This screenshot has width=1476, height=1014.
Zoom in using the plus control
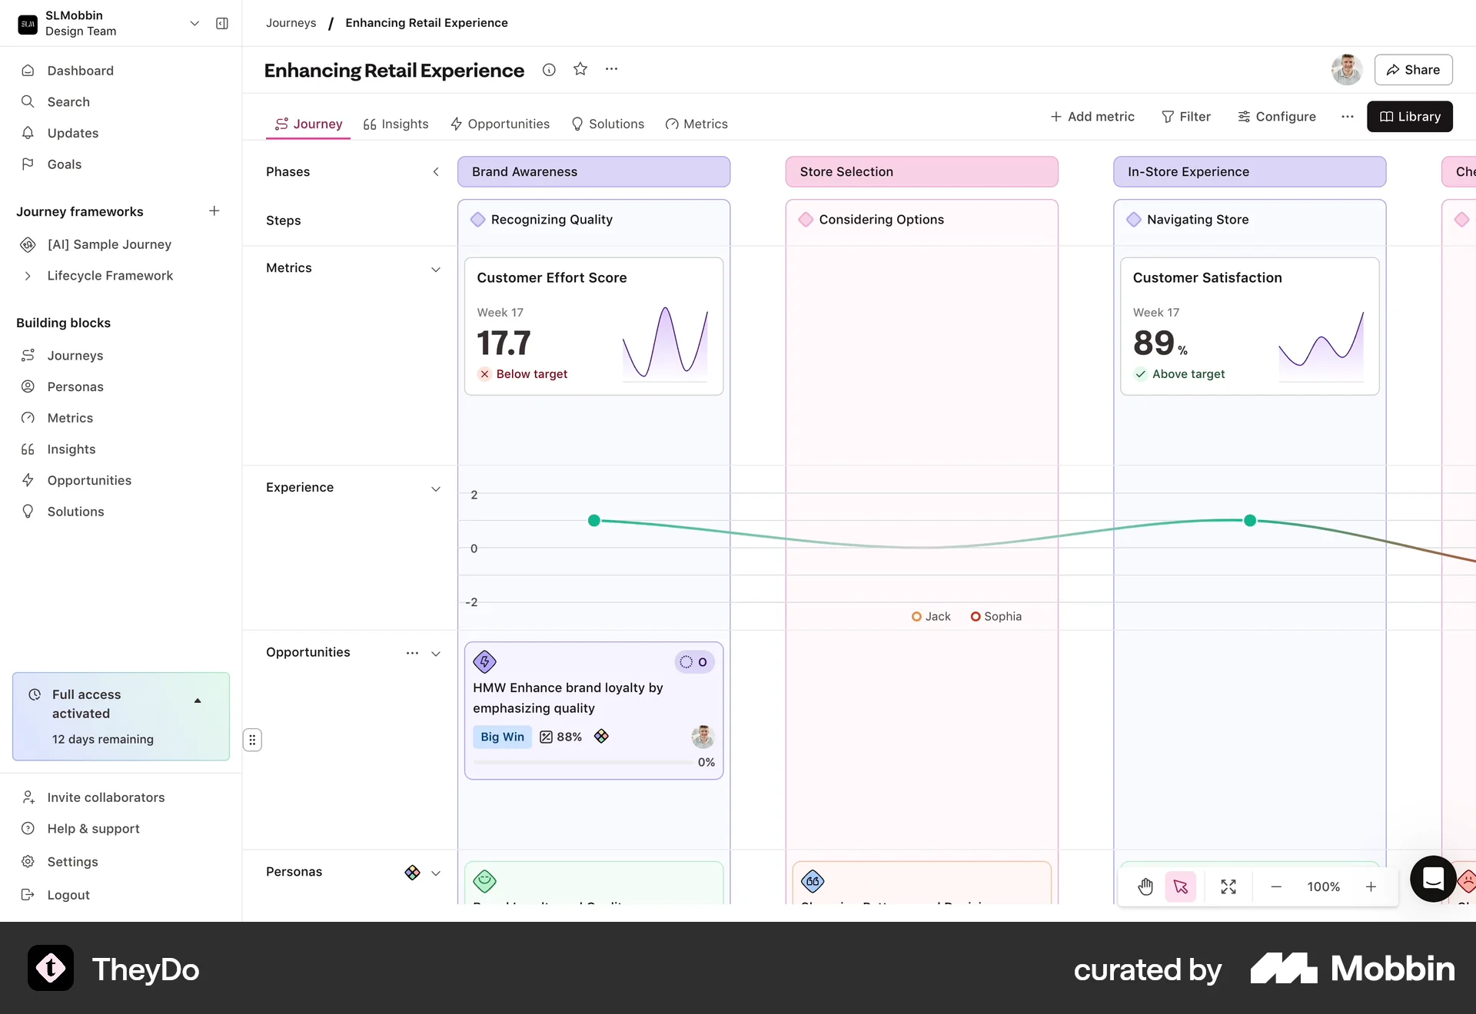click(x=1371, y=886)
